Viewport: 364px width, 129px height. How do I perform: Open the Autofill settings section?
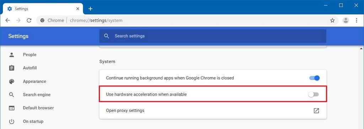(x=30, y=68)
